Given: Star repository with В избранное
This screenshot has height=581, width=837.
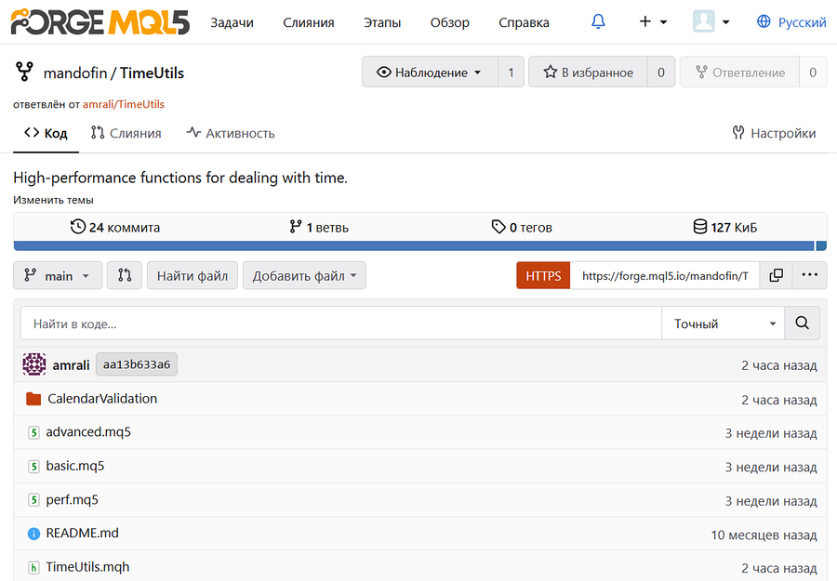Looking at the screenshot, I should coord(588,72).
